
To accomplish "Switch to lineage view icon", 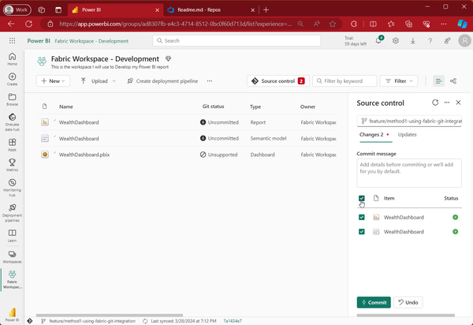I will click(x=453, y=81).
